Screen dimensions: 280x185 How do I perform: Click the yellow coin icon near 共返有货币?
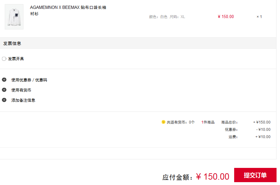pyautogui.click(x=163, y=122)
